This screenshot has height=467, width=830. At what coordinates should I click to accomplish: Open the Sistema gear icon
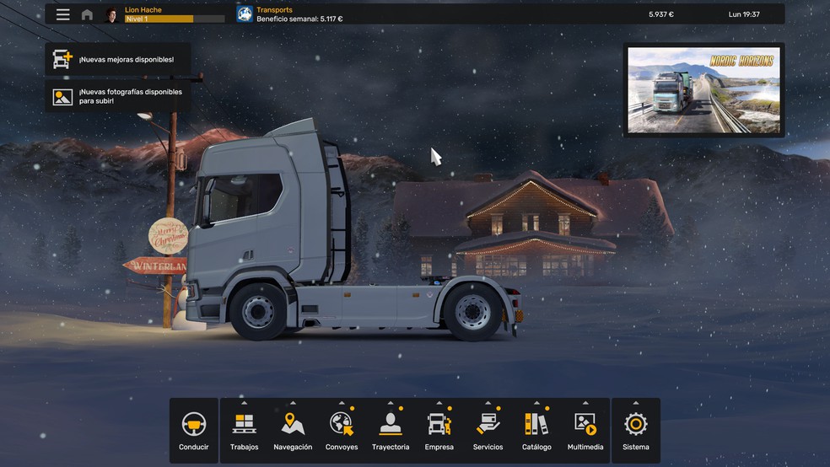pyautogui.click(x=636, y=423)
